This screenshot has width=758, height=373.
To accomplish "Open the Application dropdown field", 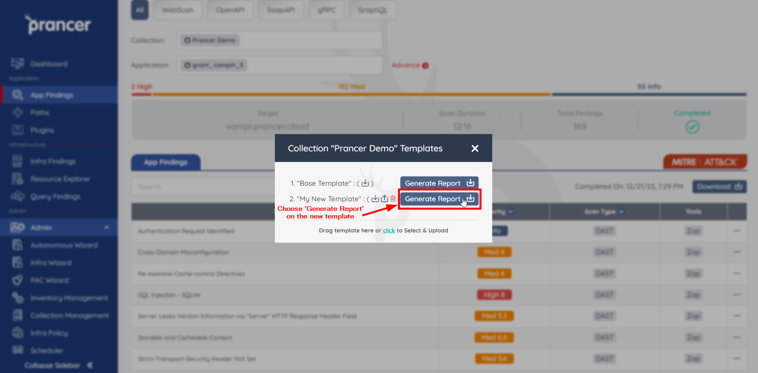I will (280, 65).
